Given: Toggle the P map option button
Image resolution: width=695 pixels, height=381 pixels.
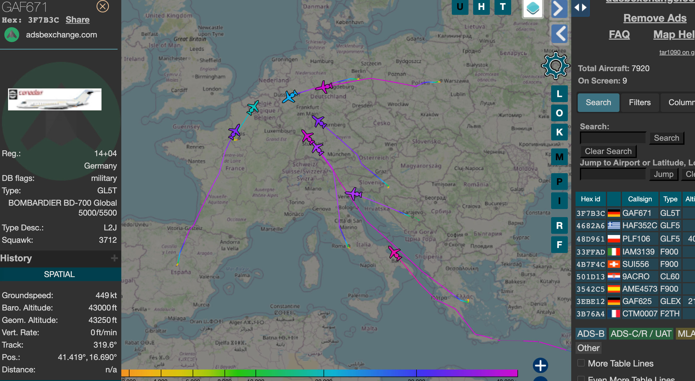Looking at the screenshot, I should (x=559, y=182).
